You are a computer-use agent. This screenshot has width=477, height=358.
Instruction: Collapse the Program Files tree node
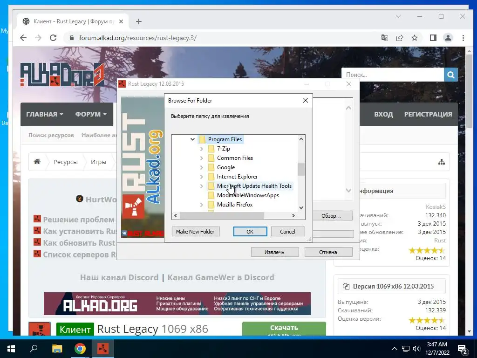(x=192, y=139)
